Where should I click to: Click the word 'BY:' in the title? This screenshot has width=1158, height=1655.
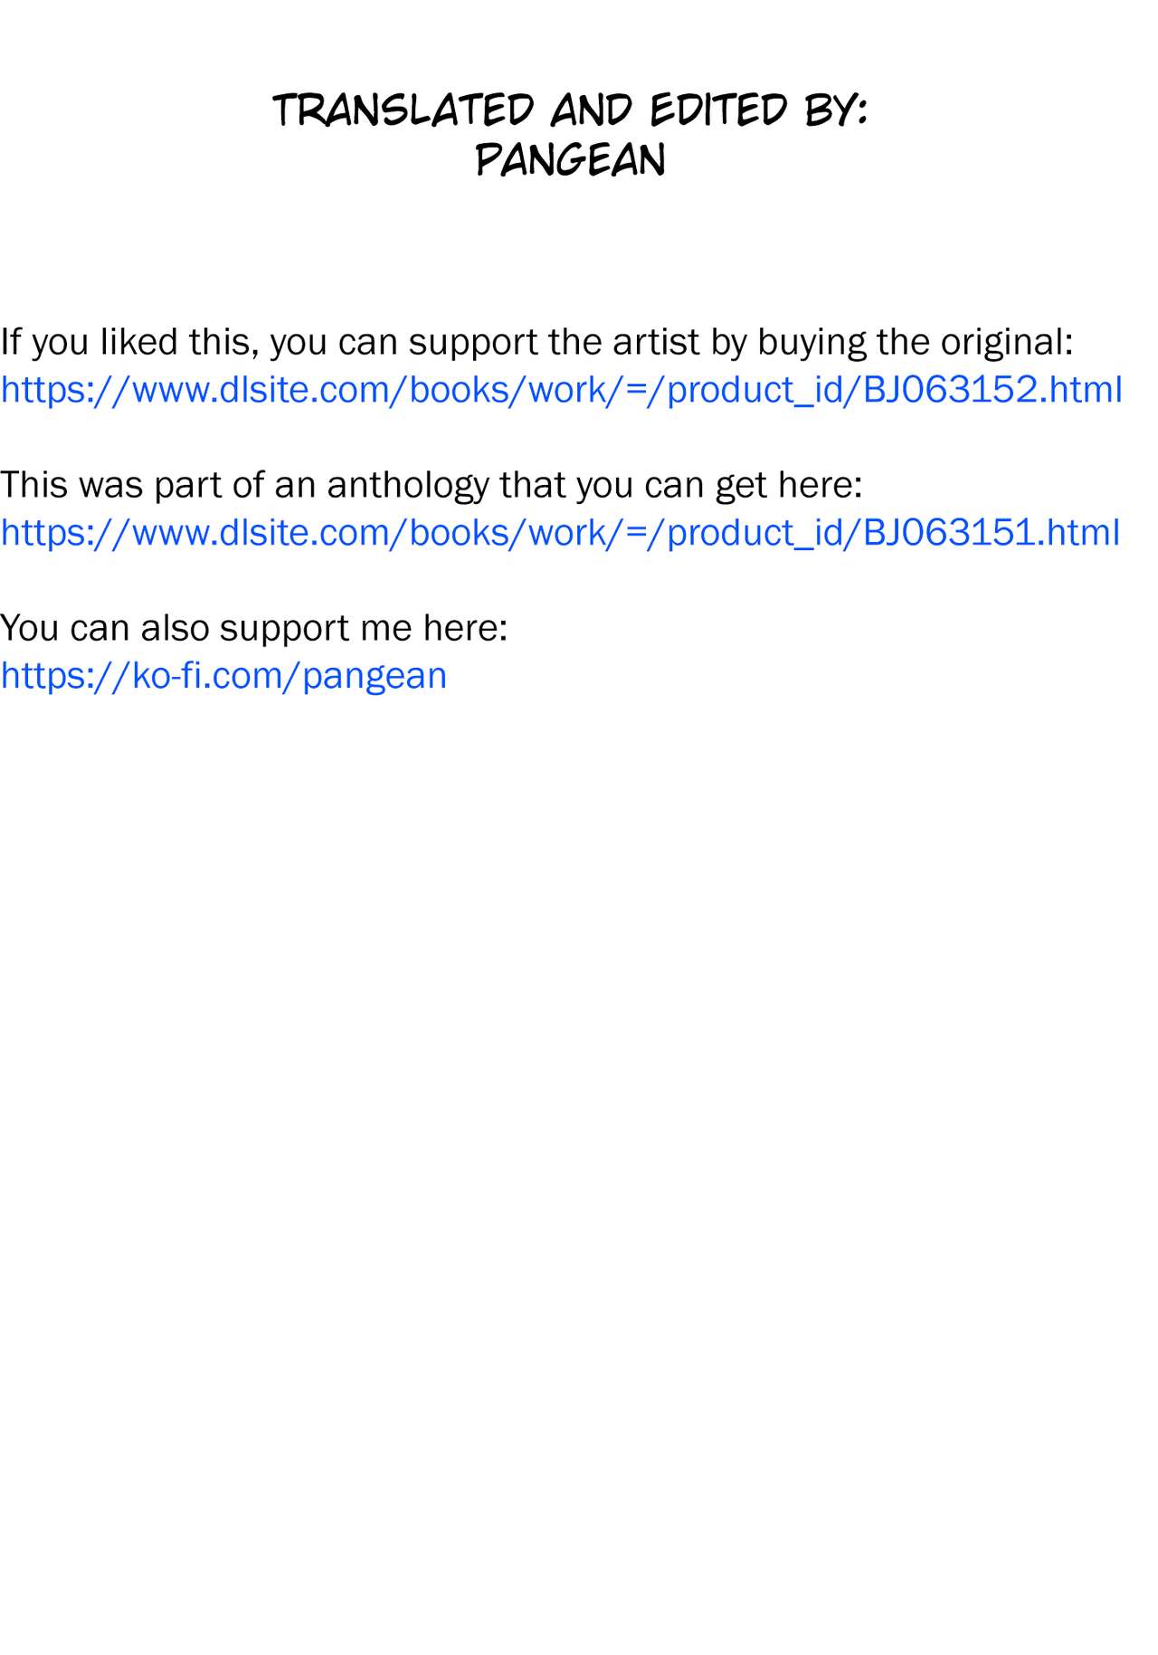coord(836,110)
